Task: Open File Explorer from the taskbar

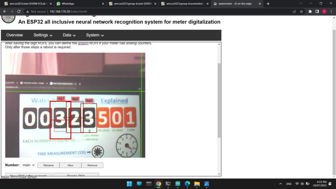Action: (x=197, y=184)
